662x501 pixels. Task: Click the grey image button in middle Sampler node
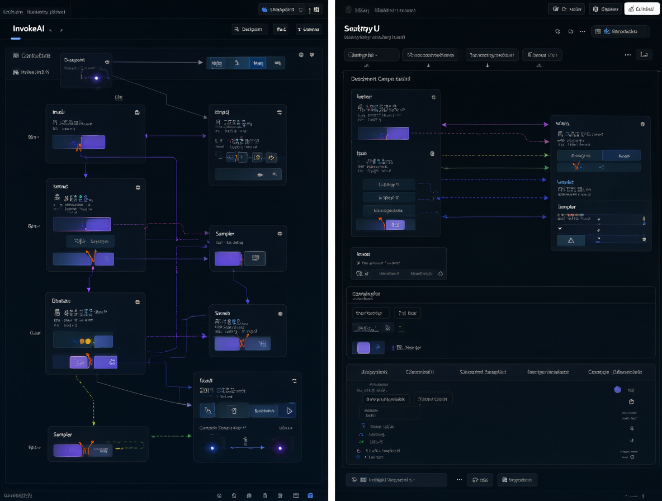point(255,258)
